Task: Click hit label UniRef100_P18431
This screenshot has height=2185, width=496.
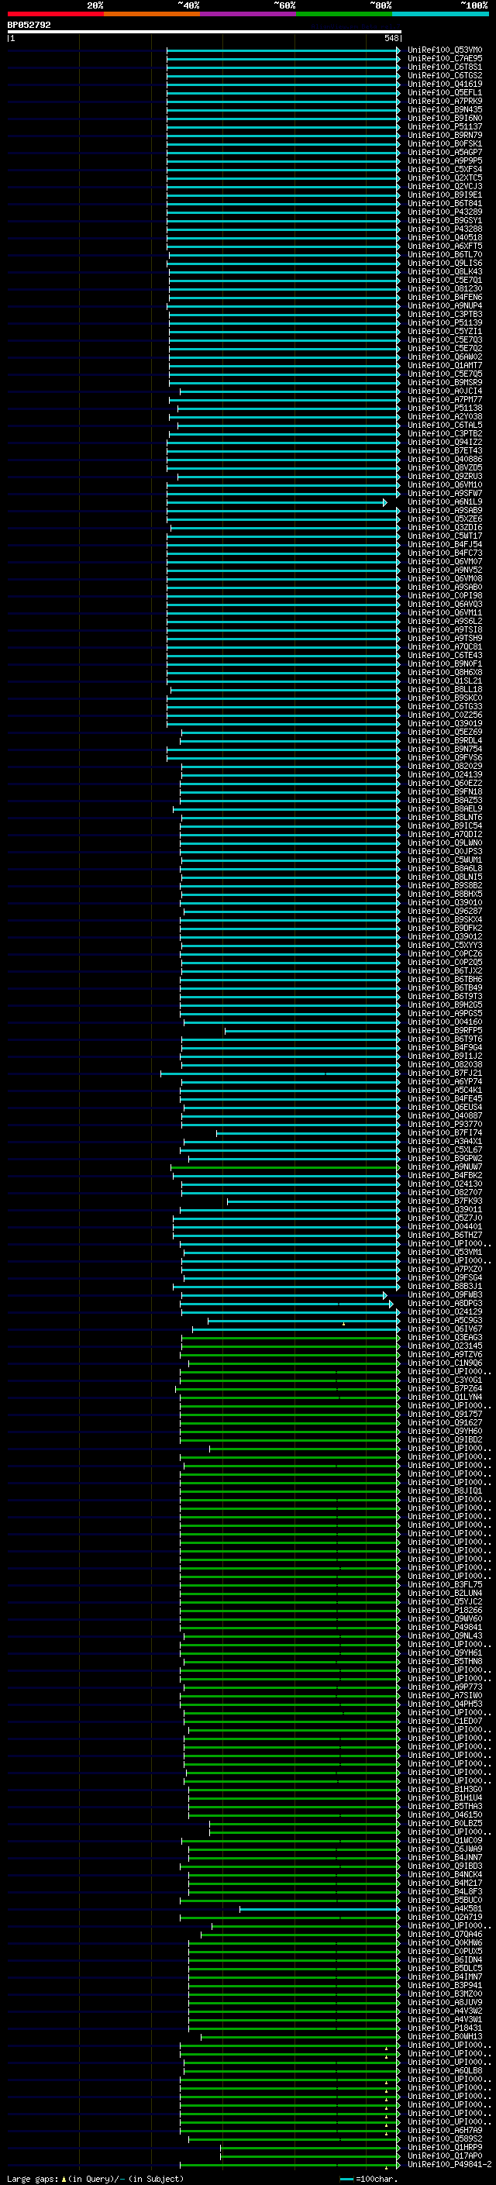Action: pyautogui.click(x=444, y=2028)
